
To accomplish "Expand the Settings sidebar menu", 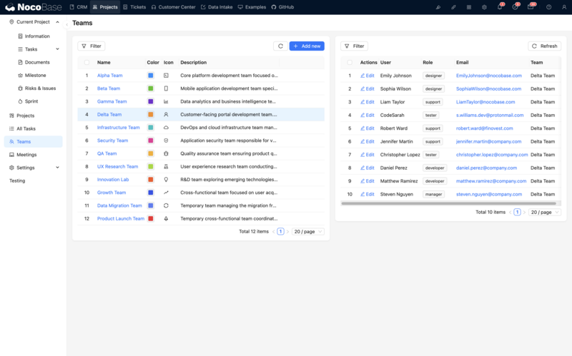I will click(x=57, y=168).
